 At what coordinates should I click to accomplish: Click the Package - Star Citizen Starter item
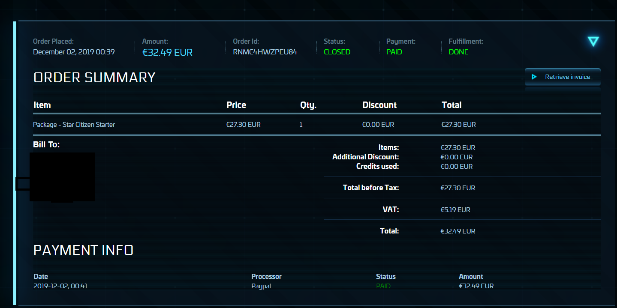(74, 125)
